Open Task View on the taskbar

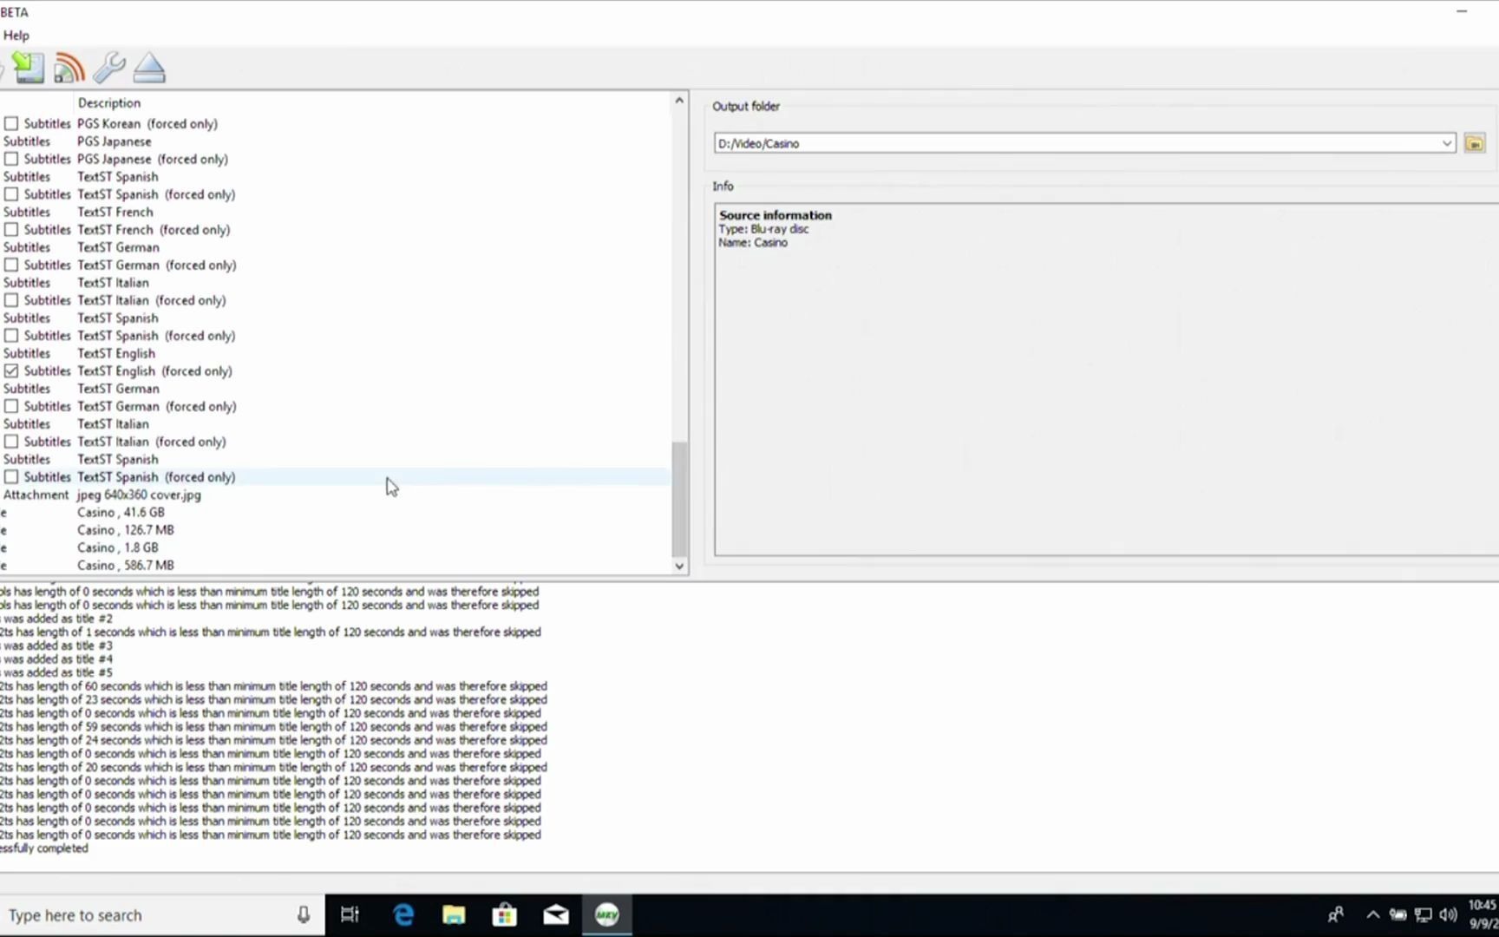(x=350, y=914)
